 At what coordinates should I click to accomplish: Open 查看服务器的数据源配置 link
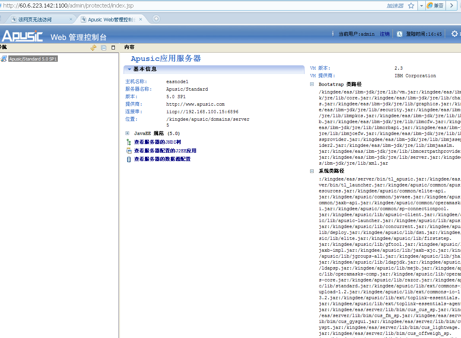click(162, 159)
